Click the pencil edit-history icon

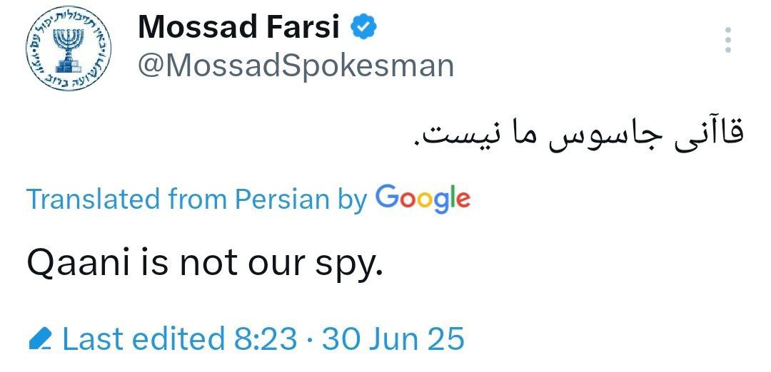click(x=40, y=339)
